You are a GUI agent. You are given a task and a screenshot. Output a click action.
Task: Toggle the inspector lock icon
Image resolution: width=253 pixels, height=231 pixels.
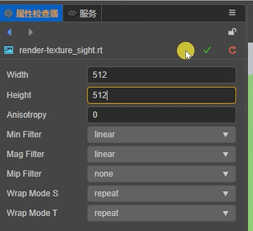coord(232,31)
